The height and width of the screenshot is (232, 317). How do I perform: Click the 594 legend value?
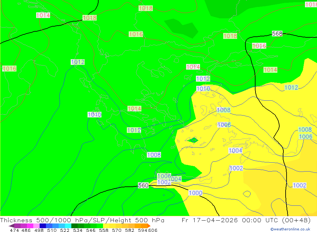[143, 230]
